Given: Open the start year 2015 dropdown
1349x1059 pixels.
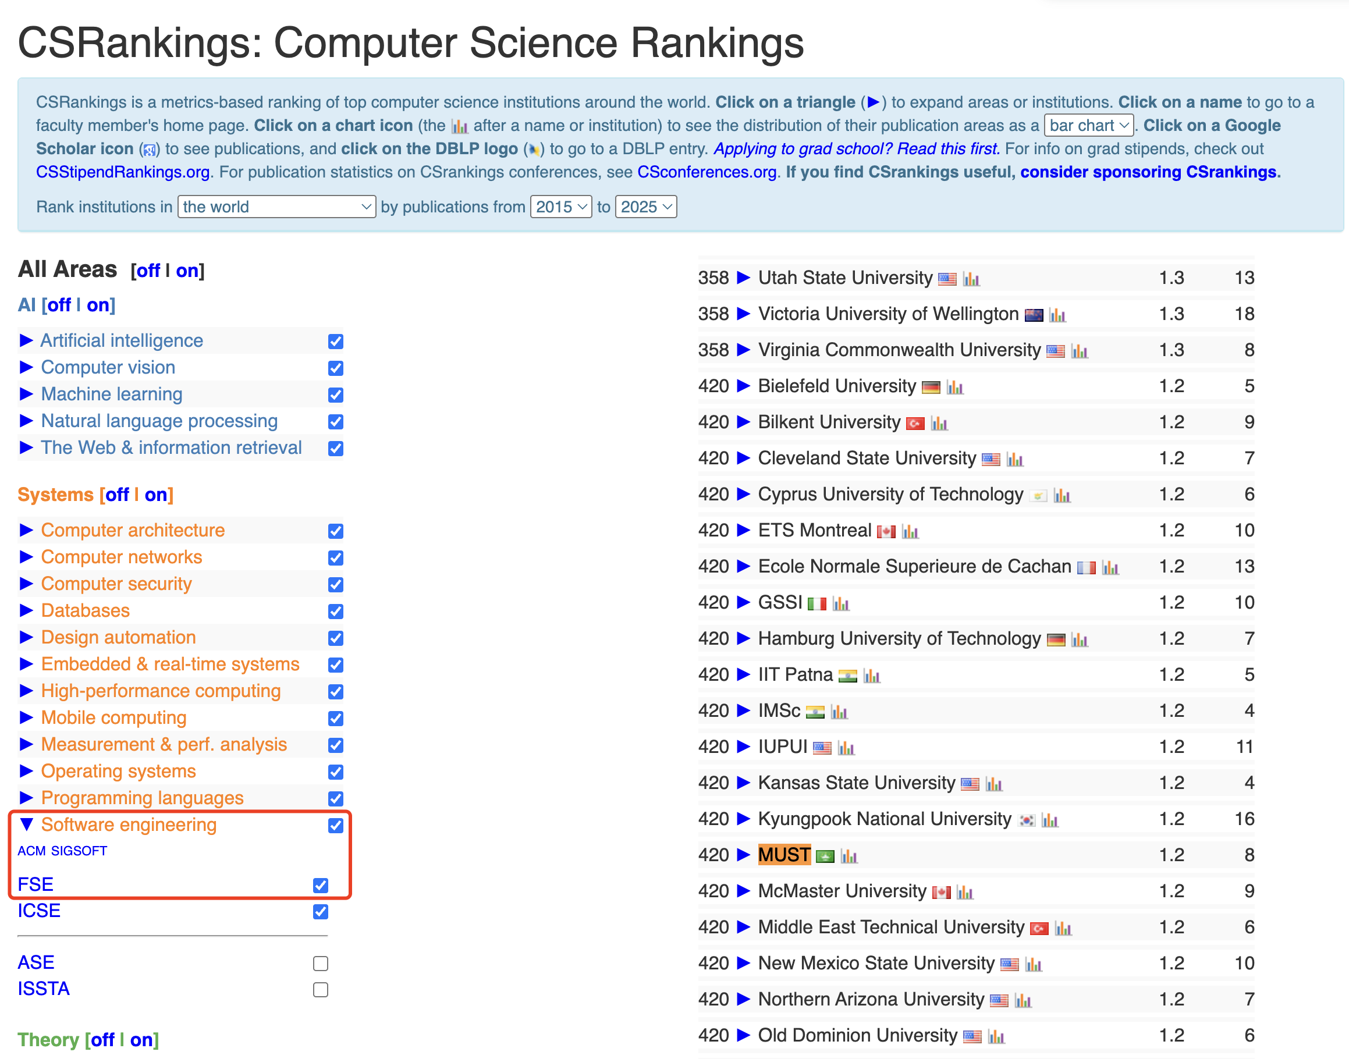Looking at the screenshot, I should pyautogui.click(x=560, y=207).
